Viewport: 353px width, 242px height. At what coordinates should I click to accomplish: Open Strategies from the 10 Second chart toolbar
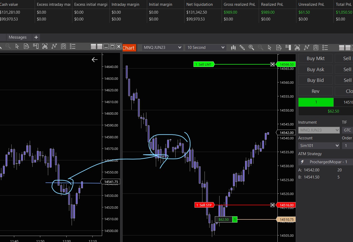(306, 48)
